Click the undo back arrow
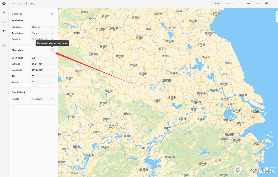278x177 pixels. tap(248, 3)
